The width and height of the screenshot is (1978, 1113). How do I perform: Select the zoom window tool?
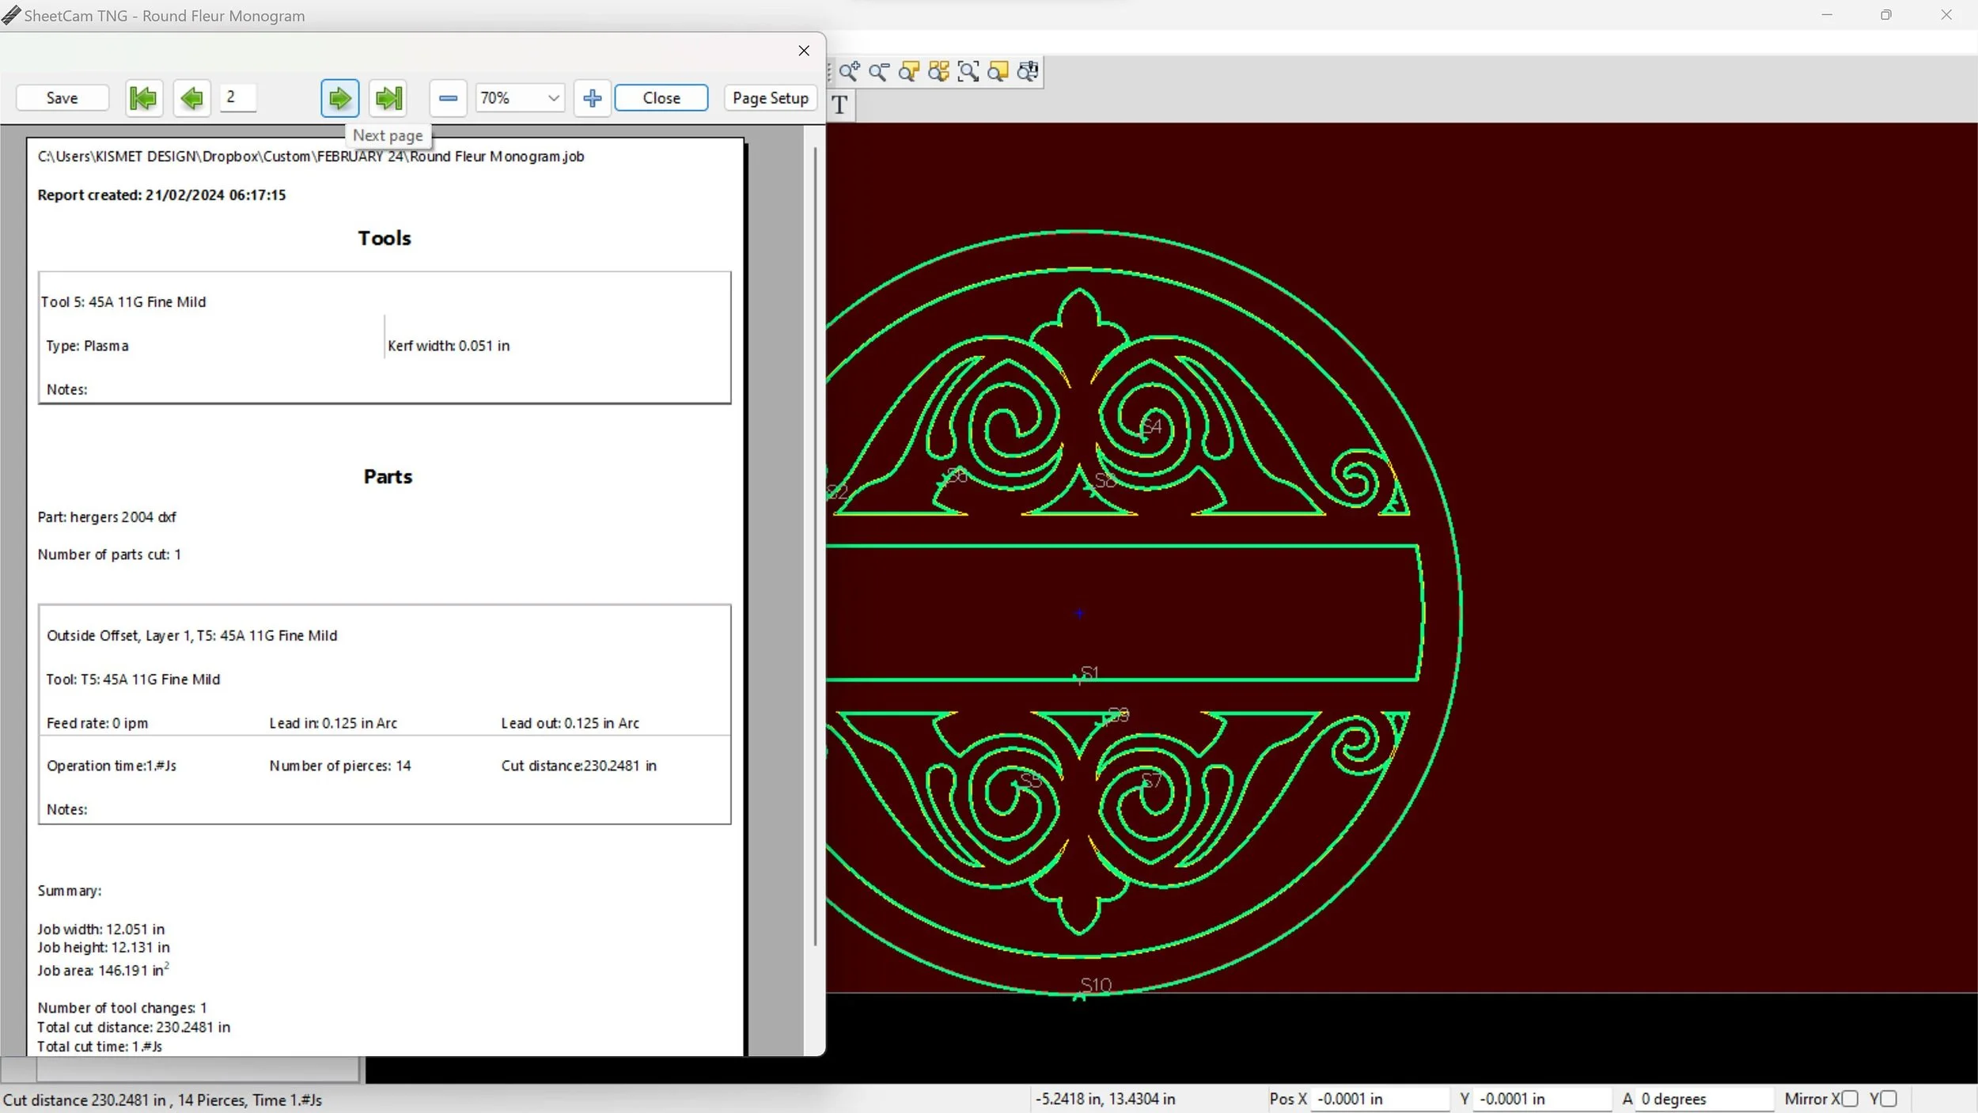pos(968,72)
